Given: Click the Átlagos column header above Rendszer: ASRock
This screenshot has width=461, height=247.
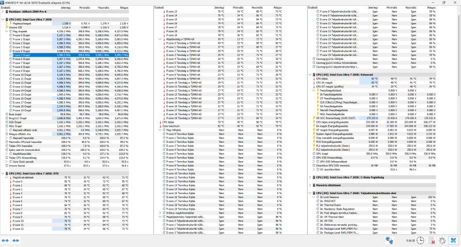Looking at the screenshot, I should click(x=124, y=7).
